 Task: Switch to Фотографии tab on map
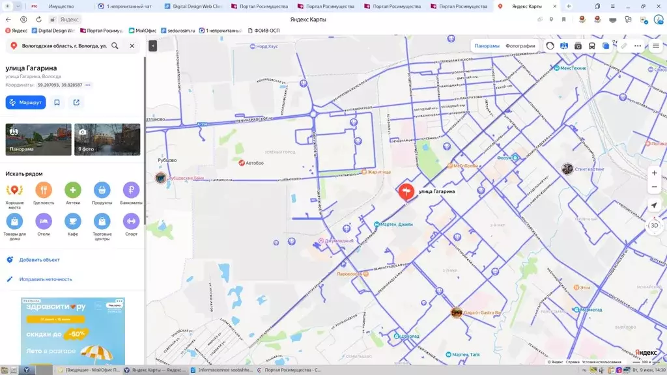click(520, 46)
